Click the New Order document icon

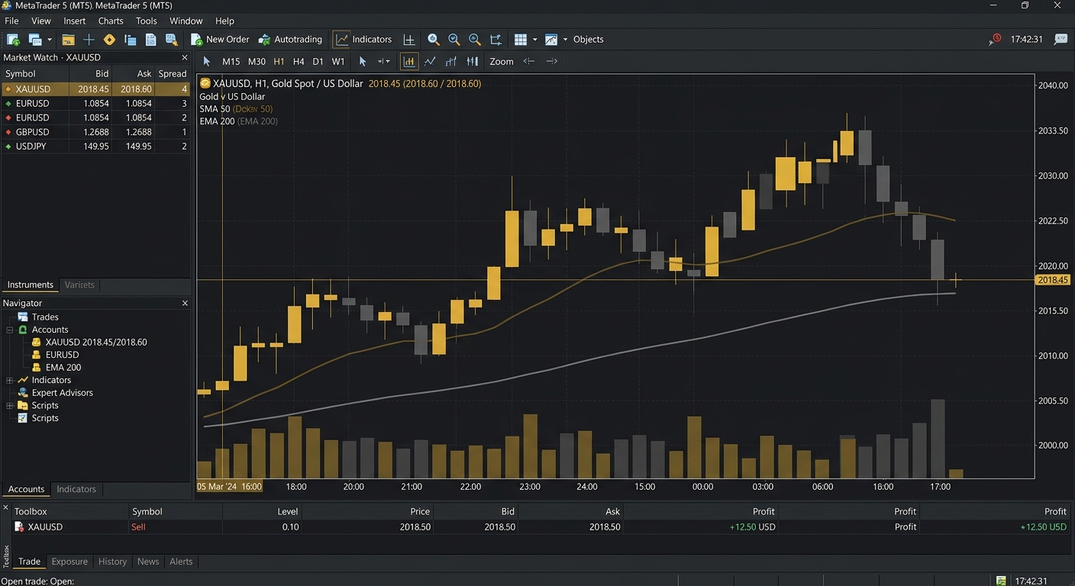(x=196, y=40)
